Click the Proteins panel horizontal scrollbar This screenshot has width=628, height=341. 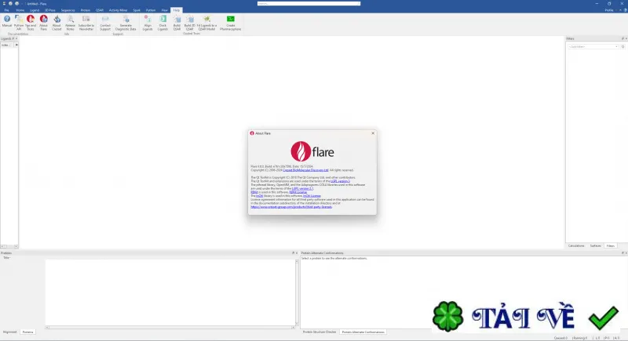click(170, 328)
